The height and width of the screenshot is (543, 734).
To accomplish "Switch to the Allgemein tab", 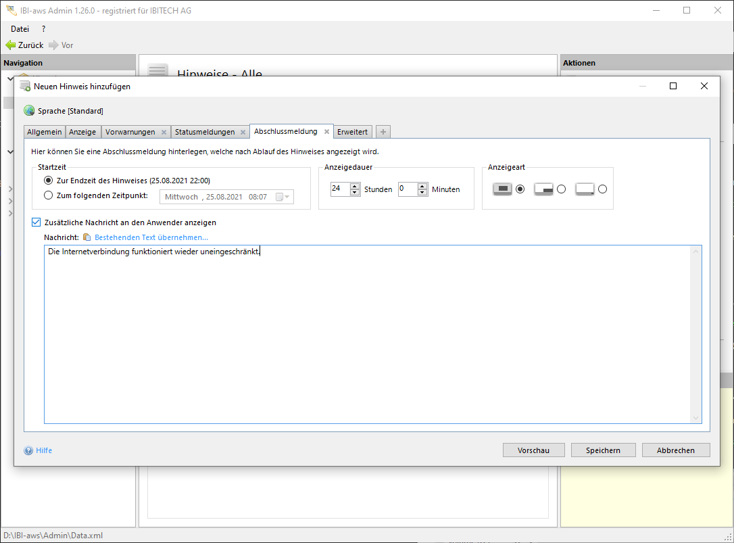I will tap(45, 132).
